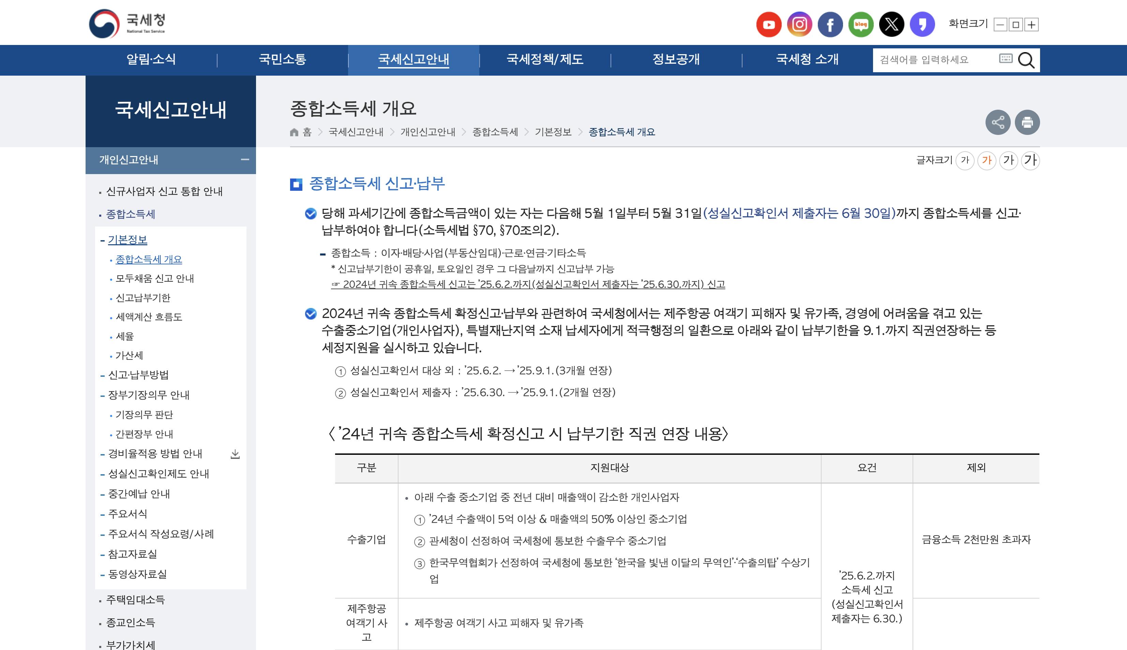Select the third larger font size 가
Screen dimensions: 1127x650
1009,160
